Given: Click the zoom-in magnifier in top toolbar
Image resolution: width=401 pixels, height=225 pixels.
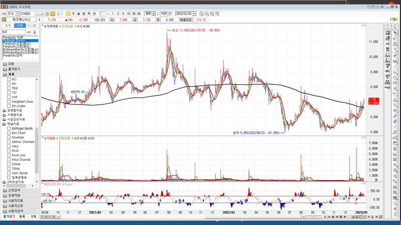Looking at the screenshot, I should point(206,13).
